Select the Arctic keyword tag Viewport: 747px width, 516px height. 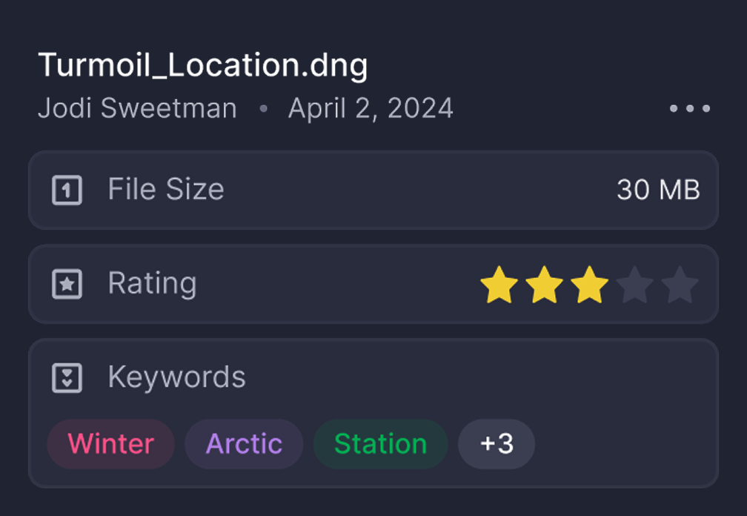pos(243,443)
